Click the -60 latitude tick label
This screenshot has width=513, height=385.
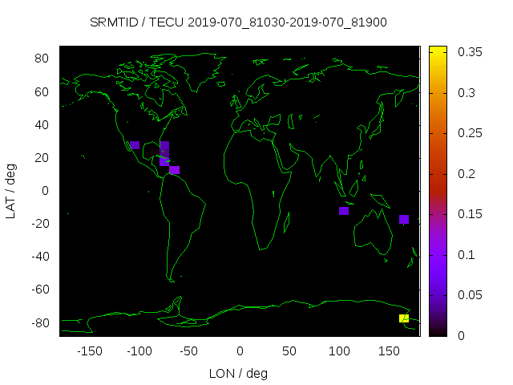41,290
